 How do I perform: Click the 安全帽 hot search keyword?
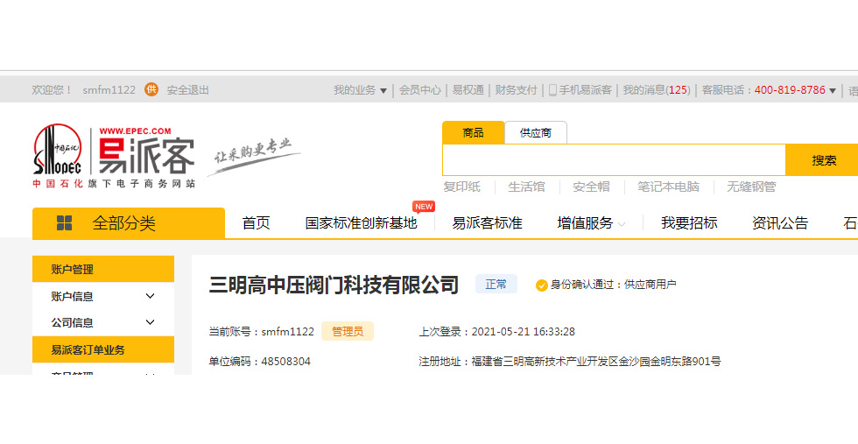(x=591, y=187)
